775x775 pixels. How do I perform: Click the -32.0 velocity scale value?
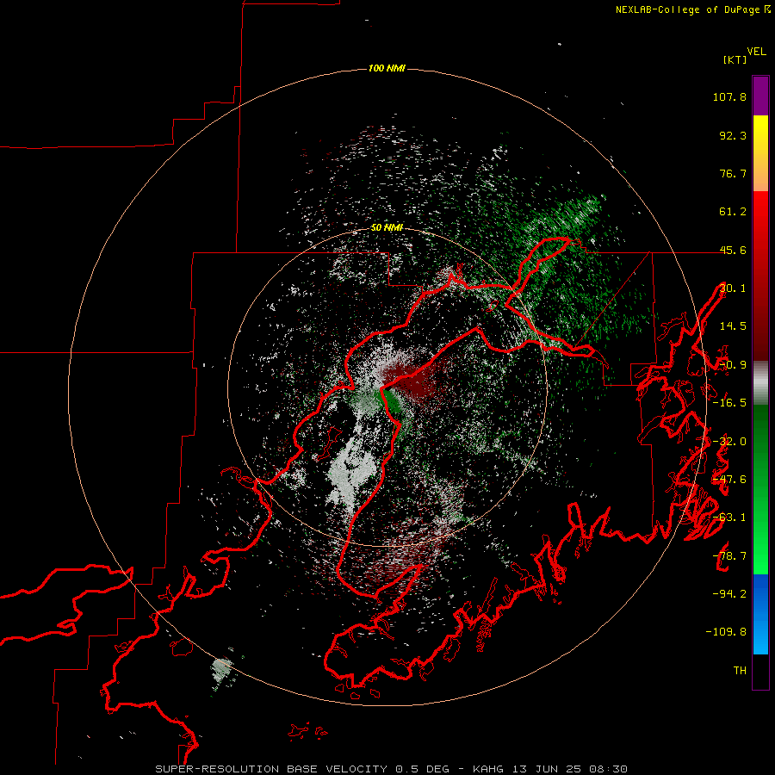[729, 442]
